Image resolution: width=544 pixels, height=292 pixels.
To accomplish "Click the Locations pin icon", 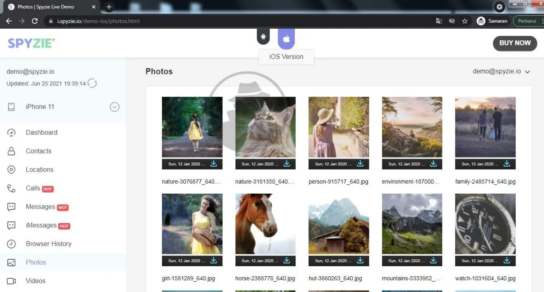I will 11,170.
